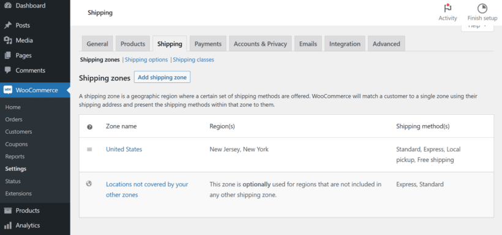Switch to the General tab
This screenshot has width=502, height=235.
(x=97, y=44)
